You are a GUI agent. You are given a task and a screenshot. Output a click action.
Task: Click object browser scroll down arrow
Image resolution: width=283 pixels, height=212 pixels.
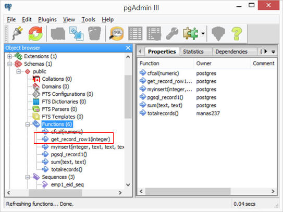(128, 185)
